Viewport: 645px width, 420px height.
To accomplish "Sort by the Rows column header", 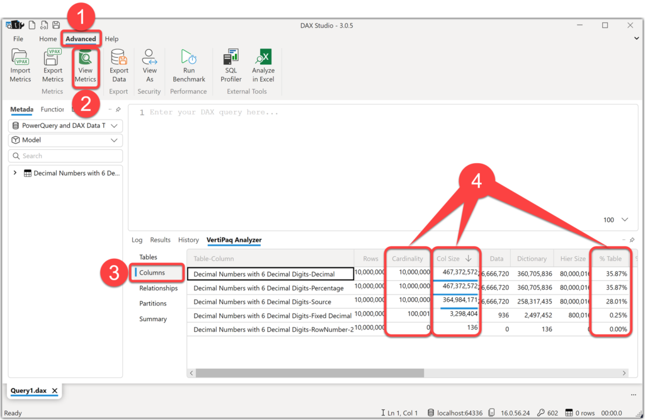I will click(370, 258).
